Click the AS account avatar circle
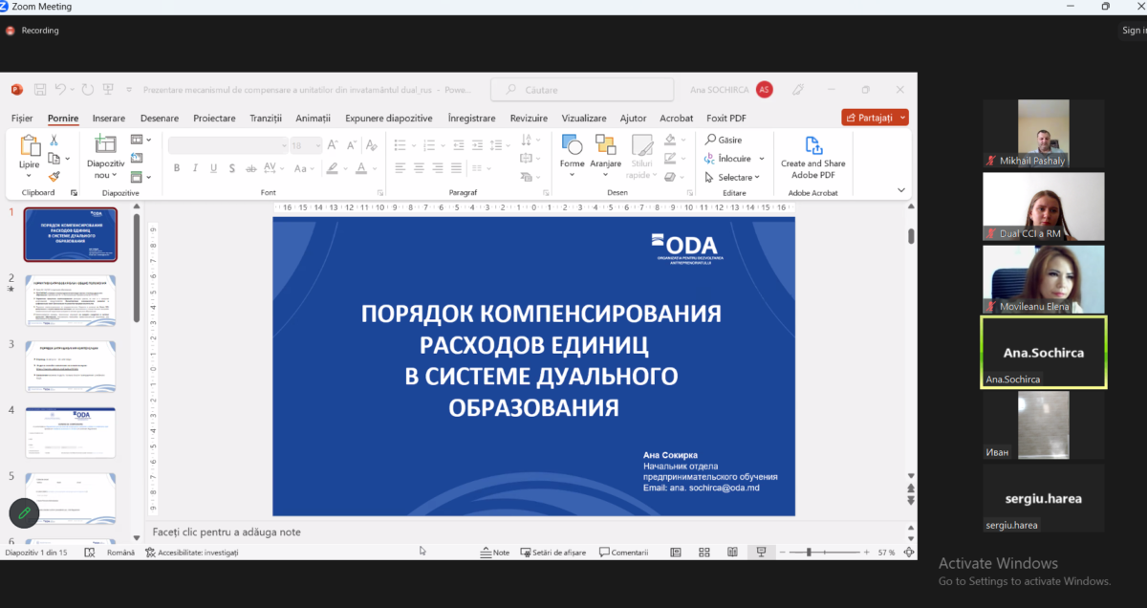The width and height of the screenshot is (1147, 608). pyautogui.click(x=764, y=89)
